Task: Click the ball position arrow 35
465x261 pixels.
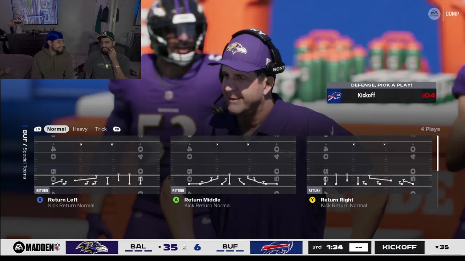Action: (442, 247)
